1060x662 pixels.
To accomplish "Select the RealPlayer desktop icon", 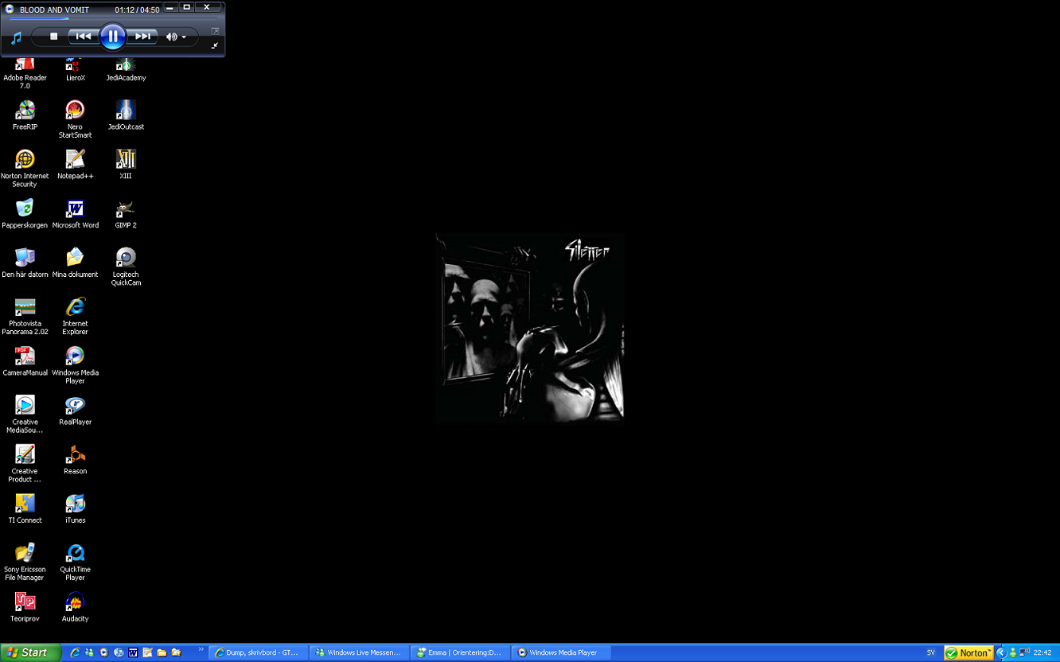I will [x=76, y=411].
